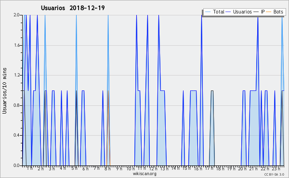The image size is (289, 178).
Task: Click the y-axis value 1.6
Action: tap(16, 45)
